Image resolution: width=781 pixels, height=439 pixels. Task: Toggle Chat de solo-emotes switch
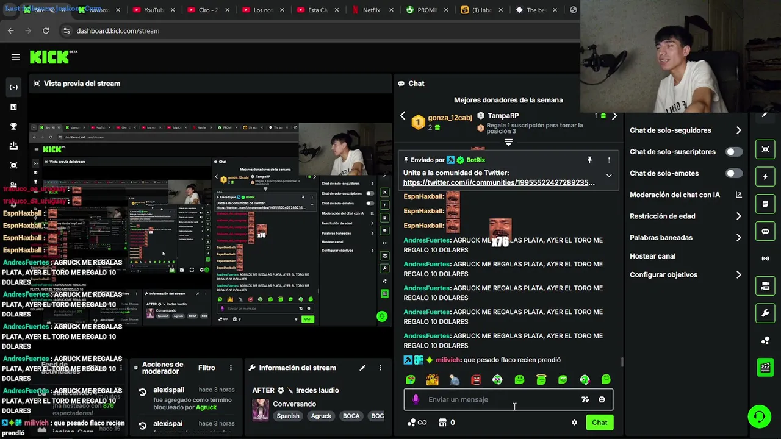[x=734, y=173]
